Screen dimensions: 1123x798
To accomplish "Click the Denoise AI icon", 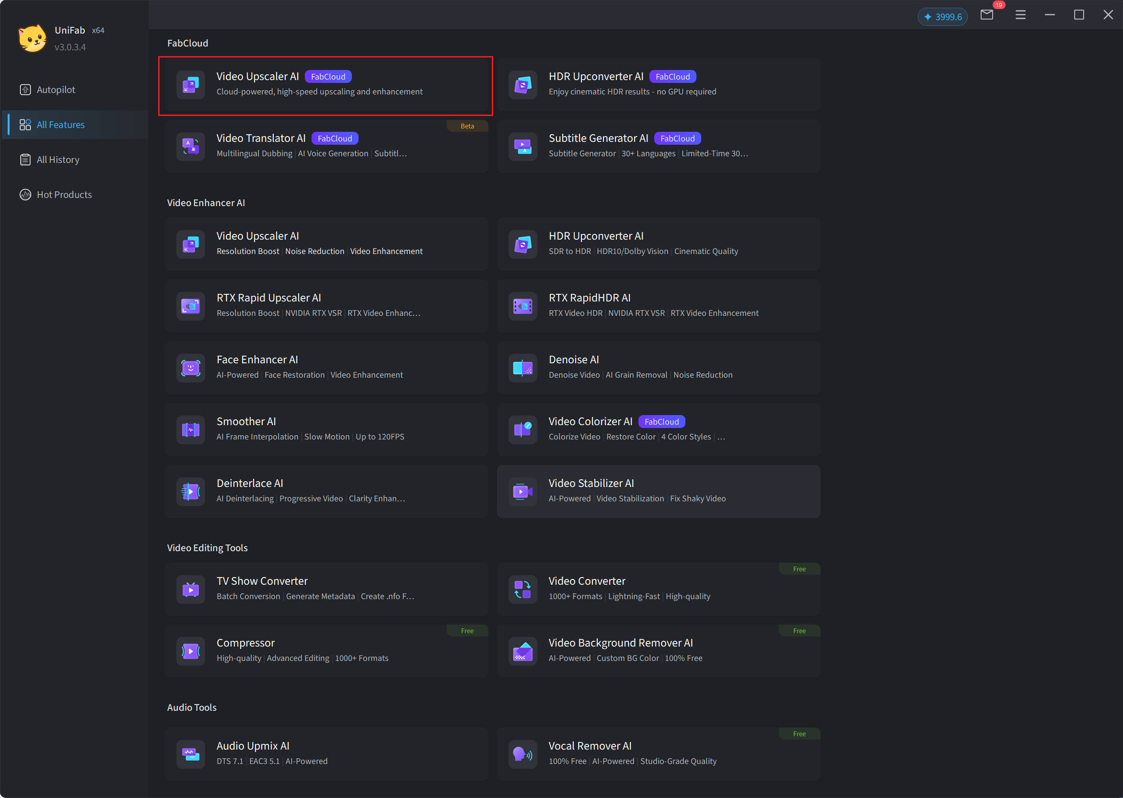I will pyautogui.click(x=522, y=368).
